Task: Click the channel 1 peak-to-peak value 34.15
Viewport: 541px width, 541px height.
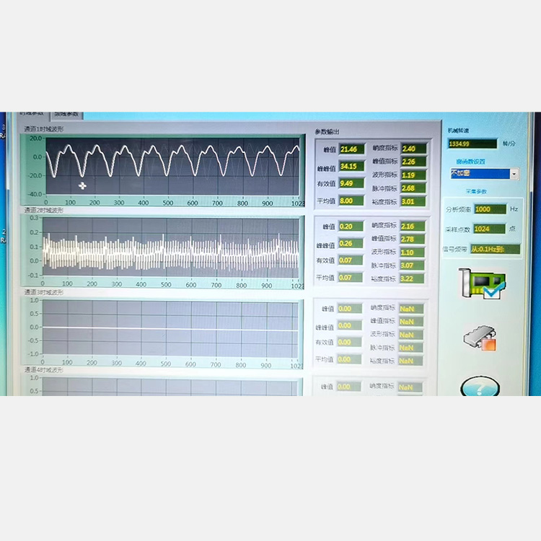Action: click(x=351, y=167)
